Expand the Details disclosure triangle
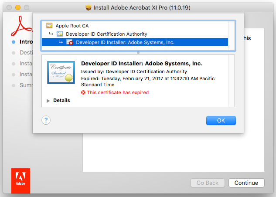The image size is (276, 197). tap(48, 101)
